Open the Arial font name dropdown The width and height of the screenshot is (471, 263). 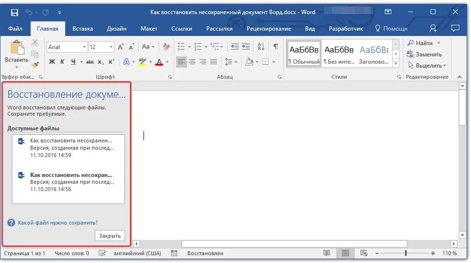tap(84, 47)
